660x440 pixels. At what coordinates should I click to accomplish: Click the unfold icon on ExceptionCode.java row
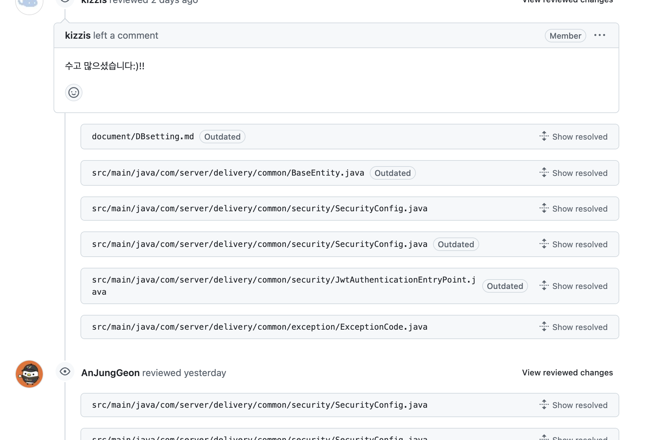(x=544, y=327)
